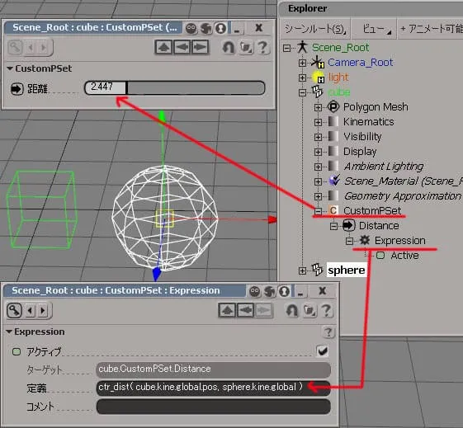Image resolution: width=463 pixels, height=428 pixels.
Task: Click the animation icon next to 距離 slider
Action: click(x=17, y=88)
